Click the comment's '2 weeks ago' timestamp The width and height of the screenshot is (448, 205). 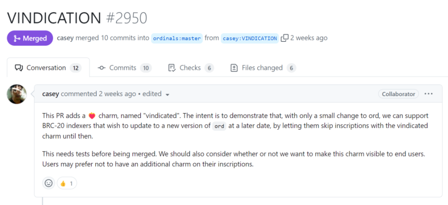[118, 94]
